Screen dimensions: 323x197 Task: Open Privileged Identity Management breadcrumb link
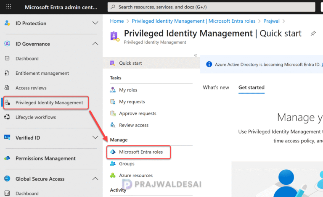pos(193,21)
